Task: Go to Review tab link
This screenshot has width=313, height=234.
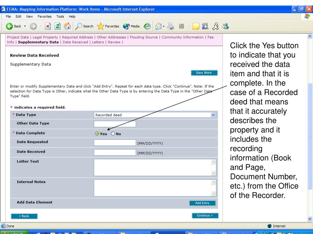Action: (114, 42)
